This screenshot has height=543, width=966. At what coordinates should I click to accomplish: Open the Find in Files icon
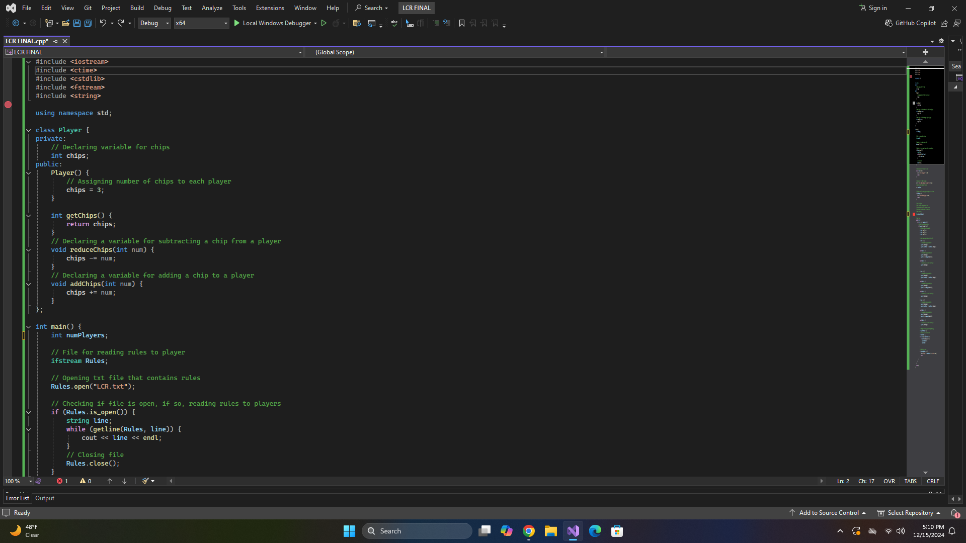357,23
